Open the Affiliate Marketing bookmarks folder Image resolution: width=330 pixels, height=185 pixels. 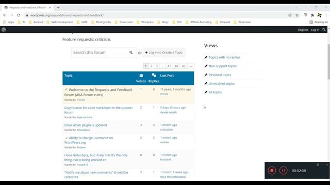pyautogui.click(x=199, y=22)
